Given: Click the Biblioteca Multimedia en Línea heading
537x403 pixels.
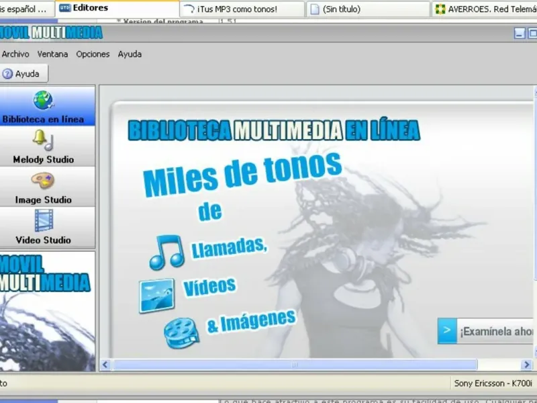Looking at the screenshot, I should pyautogui.click(x=274, y=130).
